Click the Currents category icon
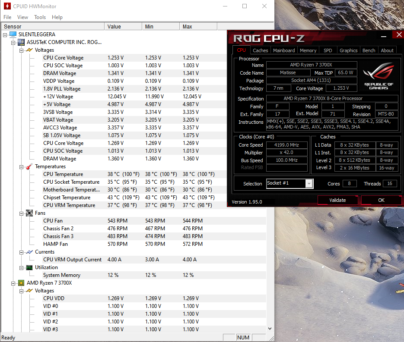The height and width of the screenshot is (342, 404). [30, 252]
